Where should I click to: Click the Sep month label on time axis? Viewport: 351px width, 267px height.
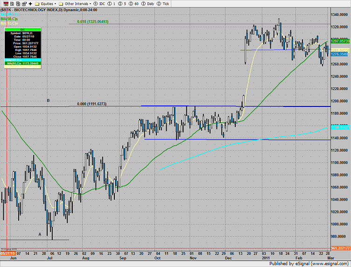[123, 258]
